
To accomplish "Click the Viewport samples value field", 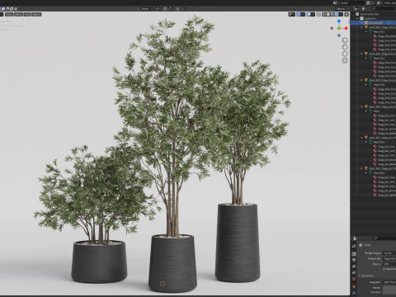I will click(x=389, y=292).
